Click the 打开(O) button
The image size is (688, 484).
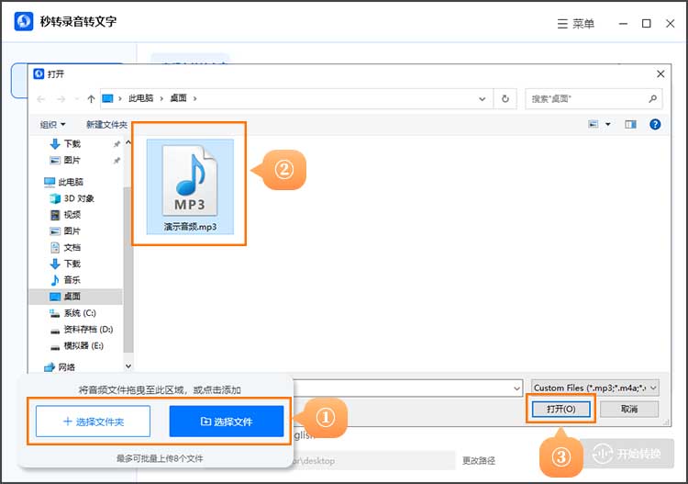[561, 409]
